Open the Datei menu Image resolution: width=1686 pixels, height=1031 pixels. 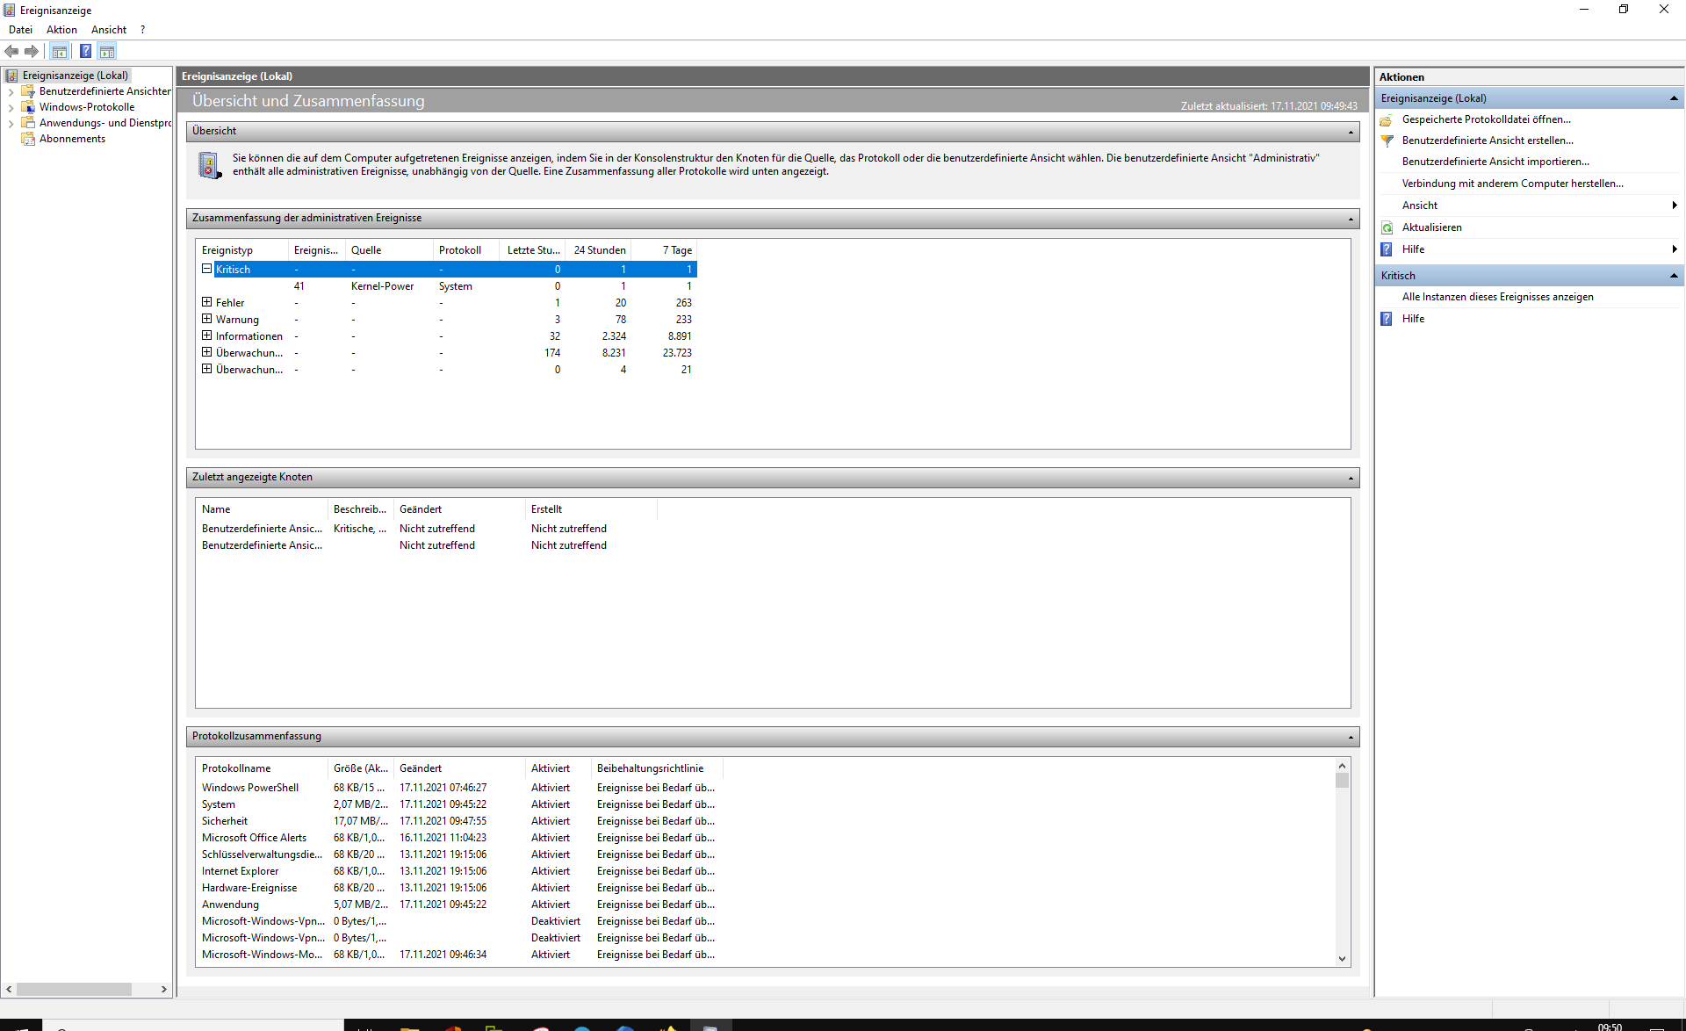pos(20,29)
